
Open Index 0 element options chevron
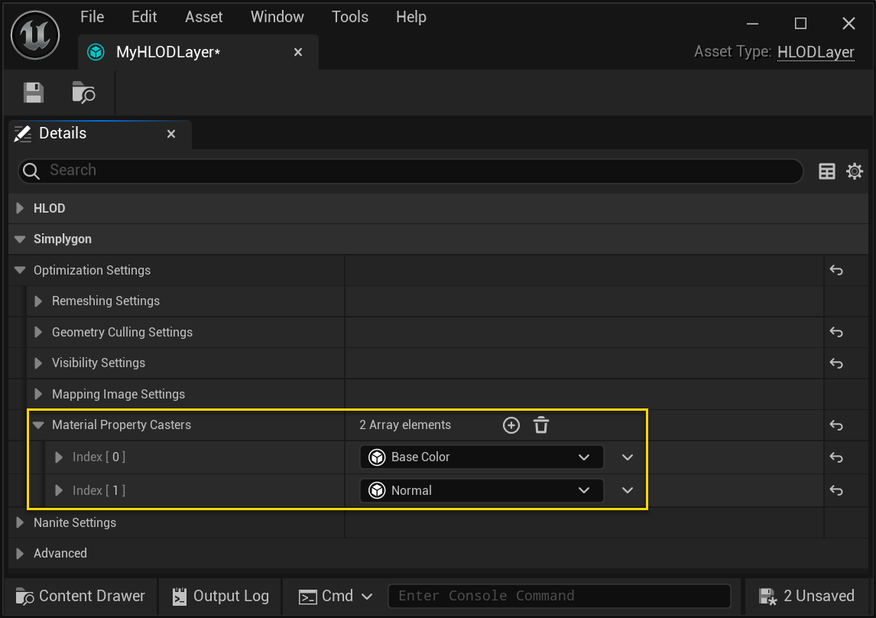628,457
